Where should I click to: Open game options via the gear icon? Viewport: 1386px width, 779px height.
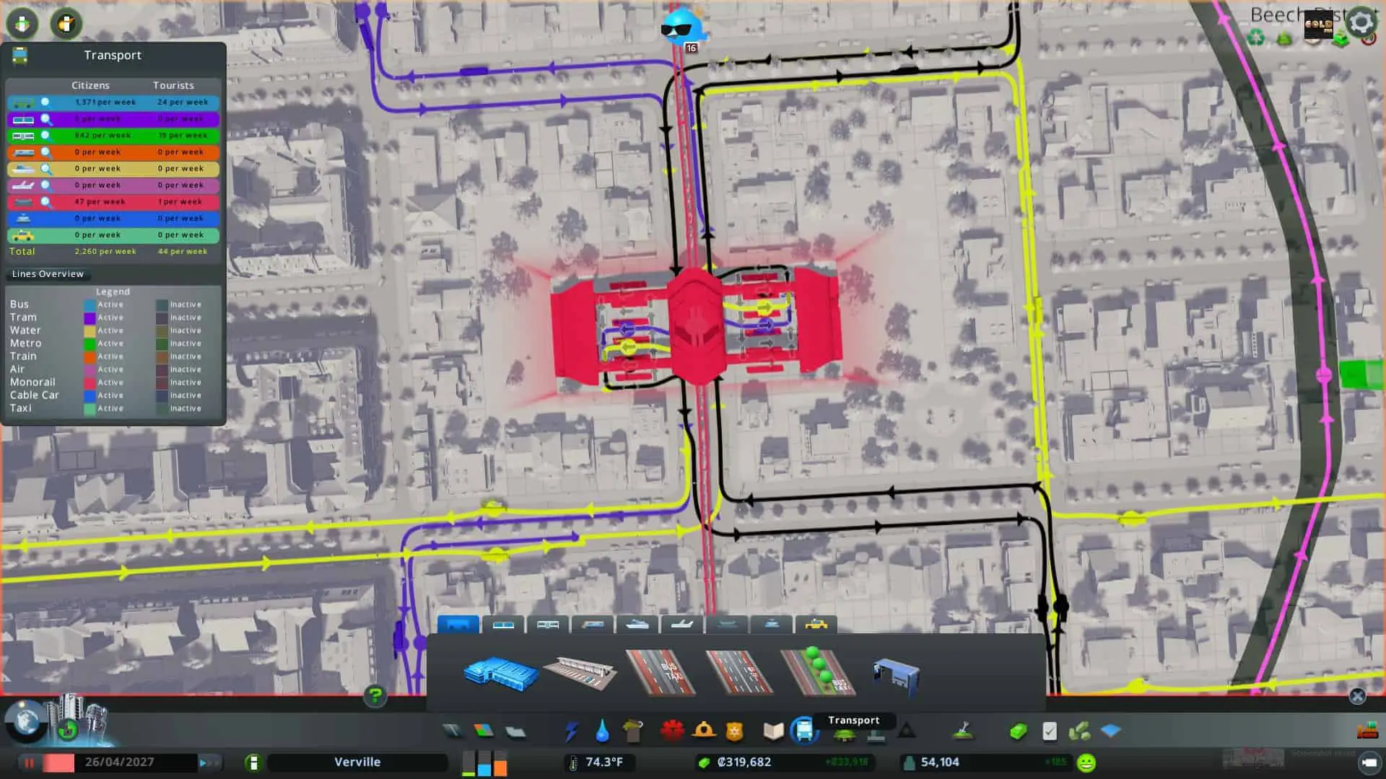(x=1361, y=22)
